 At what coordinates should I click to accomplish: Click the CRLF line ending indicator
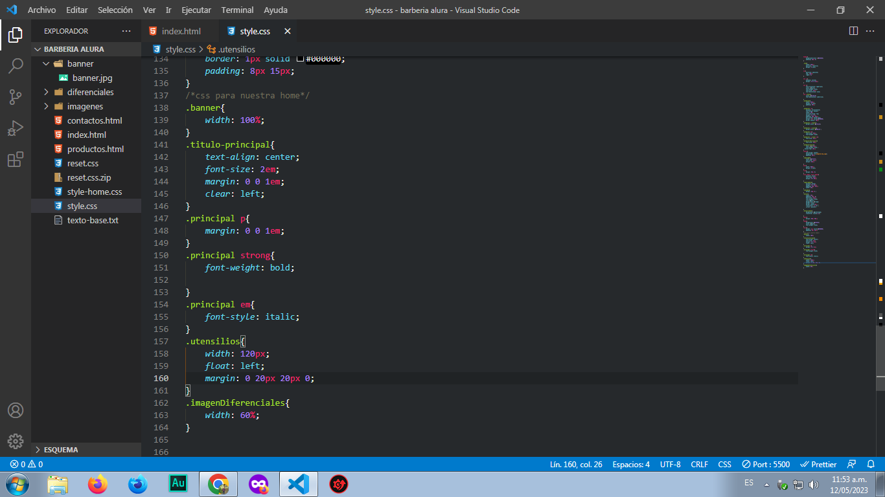point(700,464)
